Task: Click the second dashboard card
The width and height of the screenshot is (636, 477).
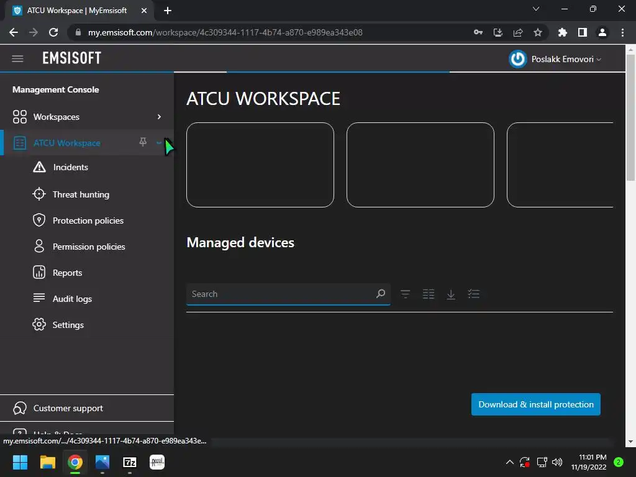Action: coord(420,165)
